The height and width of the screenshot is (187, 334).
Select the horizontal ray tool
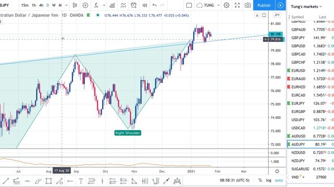click(x=70, y=181)
